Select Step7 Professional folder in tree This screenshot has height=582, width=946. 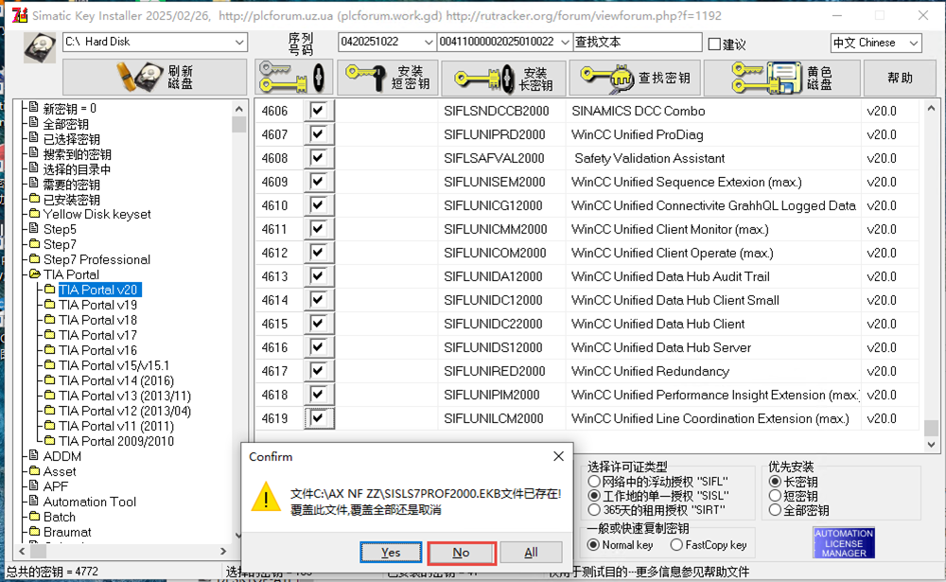coord(96,259)
